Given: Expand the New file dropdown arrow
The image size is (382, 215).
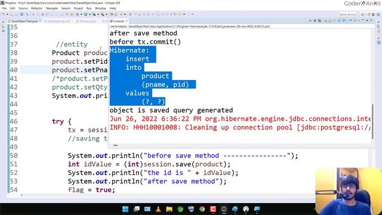Looking at the screenshot, I should 7,14.
